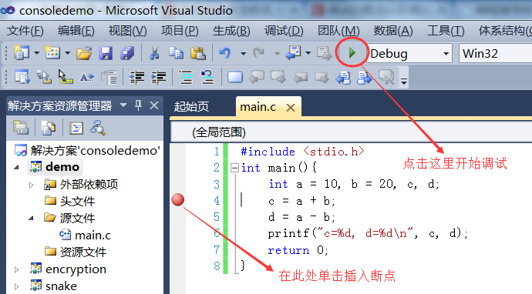Select main.c in Solution Explorer
The height and width of the screenshot is (294, 532).
(85, 235)
